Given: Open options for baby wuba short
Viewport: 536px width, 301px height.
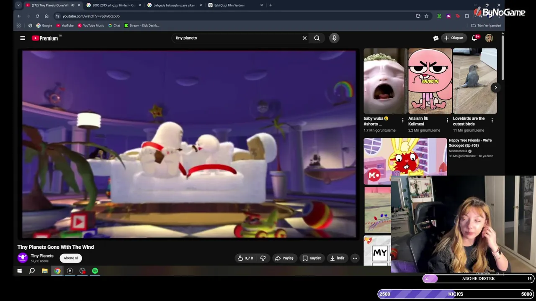Looking at the screenshot, I should 403,120.
